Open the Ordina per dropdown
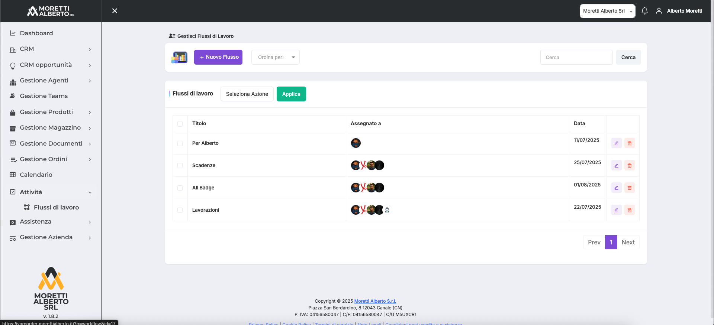714x325 pixels. [x=275, y=57]
